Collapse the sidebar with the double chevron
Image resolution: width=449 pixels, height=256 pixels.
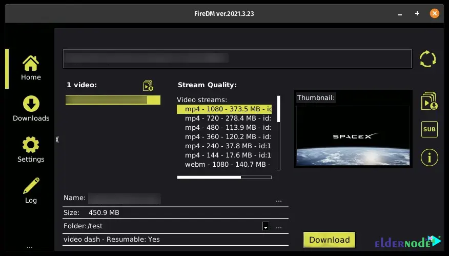point(57,139)
